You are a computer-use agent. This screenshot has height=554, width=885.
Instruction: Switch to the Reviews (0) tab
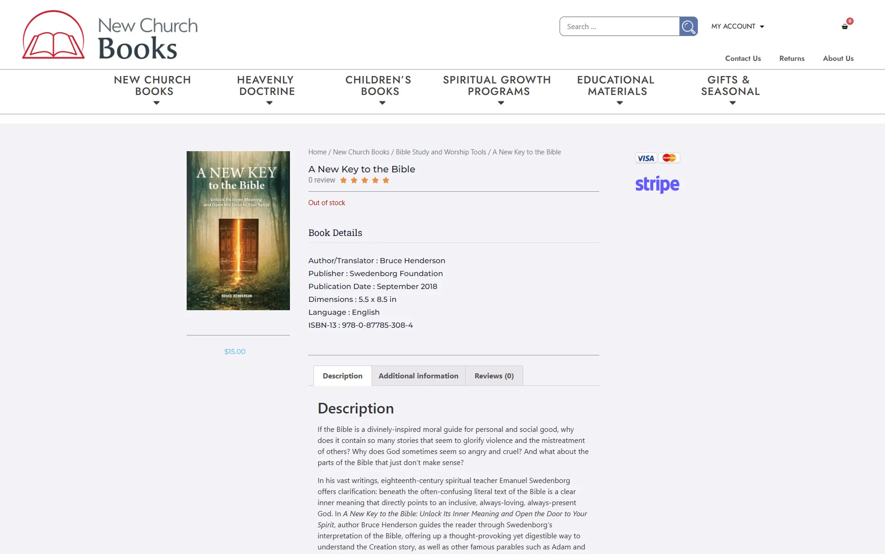pos(494,376)
